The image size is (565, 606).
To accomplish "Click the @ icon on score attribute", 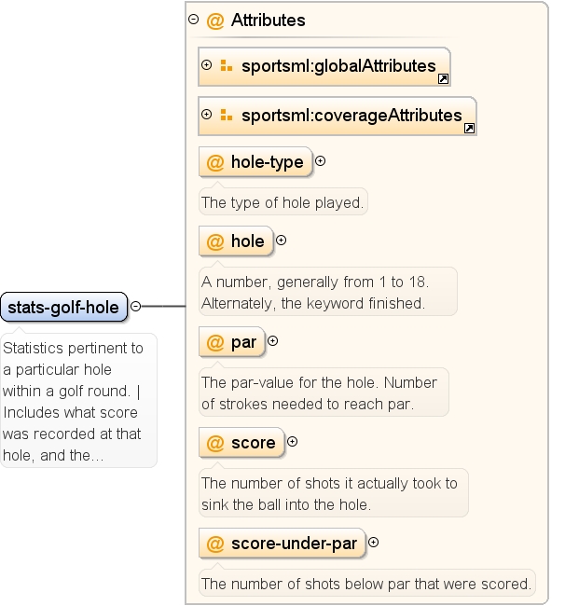I will (215, 443).
